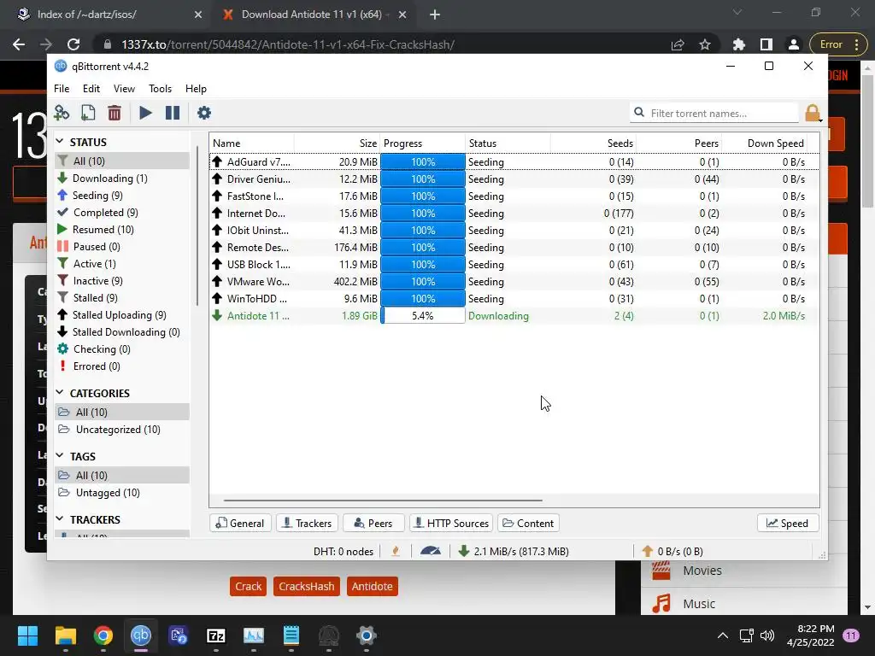Select the Inactive (9) status filter
This screenshot has width=875, height=656.
[x=122, y=281]
